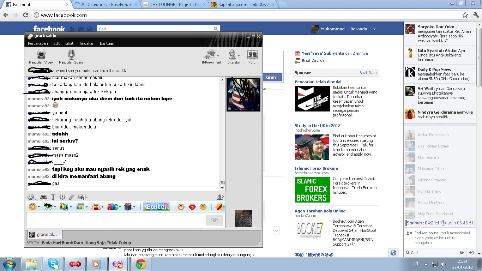Open Facebook notifications globe in header

tap(90, 29)
